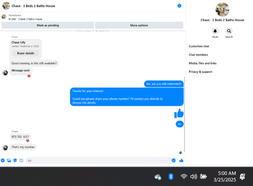
Task: Open the emoji picker in message box
Action: coord(174,160)
